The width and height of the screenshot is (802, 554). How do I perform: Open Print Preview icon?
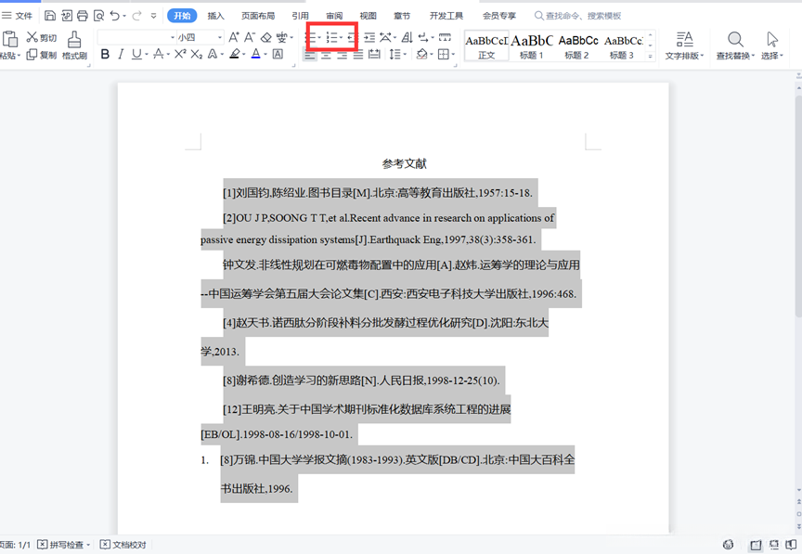tap(98, 16)
